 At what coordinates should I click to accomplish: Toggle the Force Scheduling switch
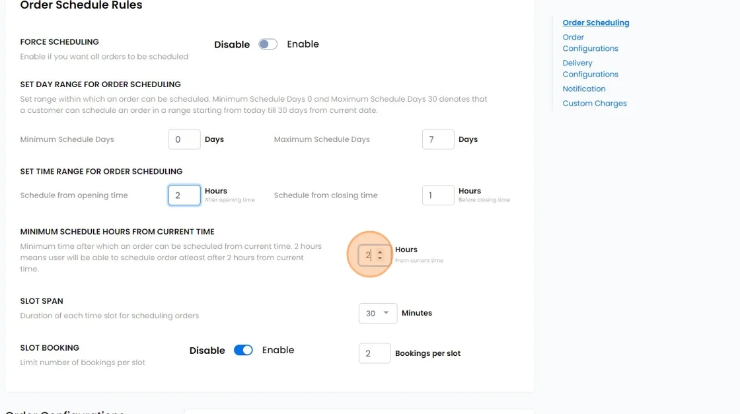(268, 44)
